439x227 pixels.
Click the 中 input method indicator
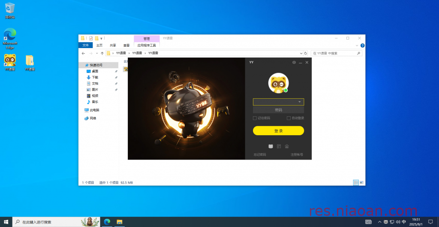click(404, 222)
